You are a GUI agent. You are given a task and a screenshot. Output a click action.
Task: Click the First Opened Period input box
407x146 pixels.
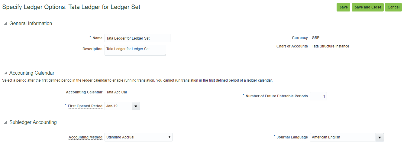[118, 106]
